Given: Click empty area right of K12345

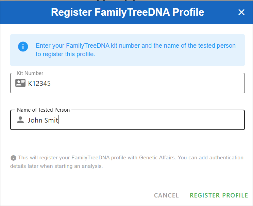Looking at the screenshot, I should [x=153, y=83].
